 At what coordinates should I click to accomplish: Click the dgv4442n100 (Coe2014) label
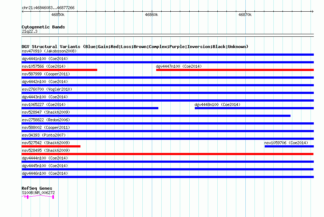coord(45,82)
